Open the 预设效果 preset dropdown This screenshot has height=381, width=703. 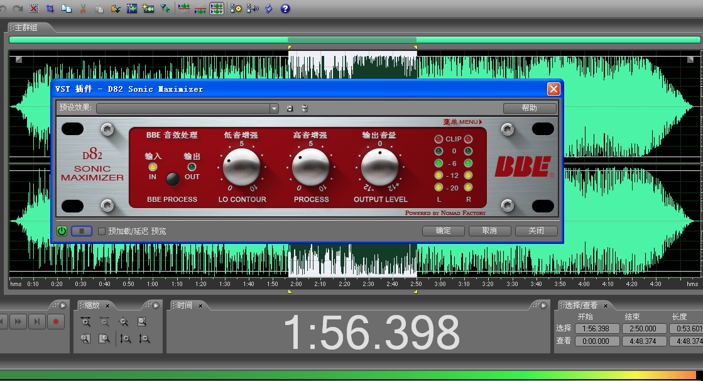(x=274, y=108)
